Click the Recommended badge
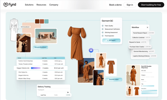Image resolution: width=167 pixels, height=100 pixels. click(36, 68)
